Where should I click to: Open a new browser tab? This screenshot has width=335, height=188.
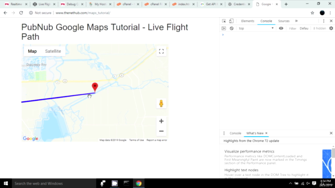point(286,4)
